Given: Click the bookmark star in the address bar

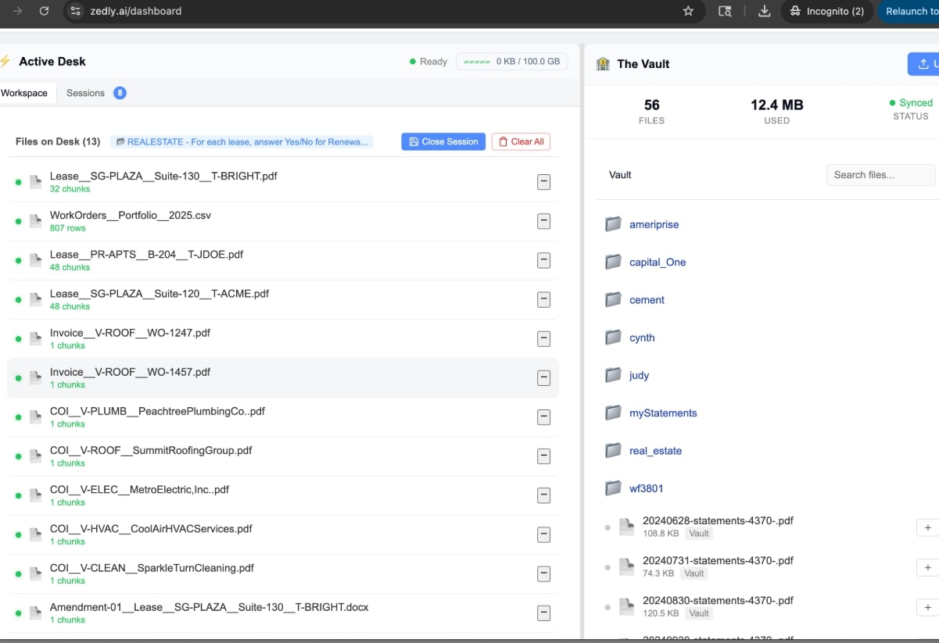Looking at the screenshot, I should pos(688,11).
